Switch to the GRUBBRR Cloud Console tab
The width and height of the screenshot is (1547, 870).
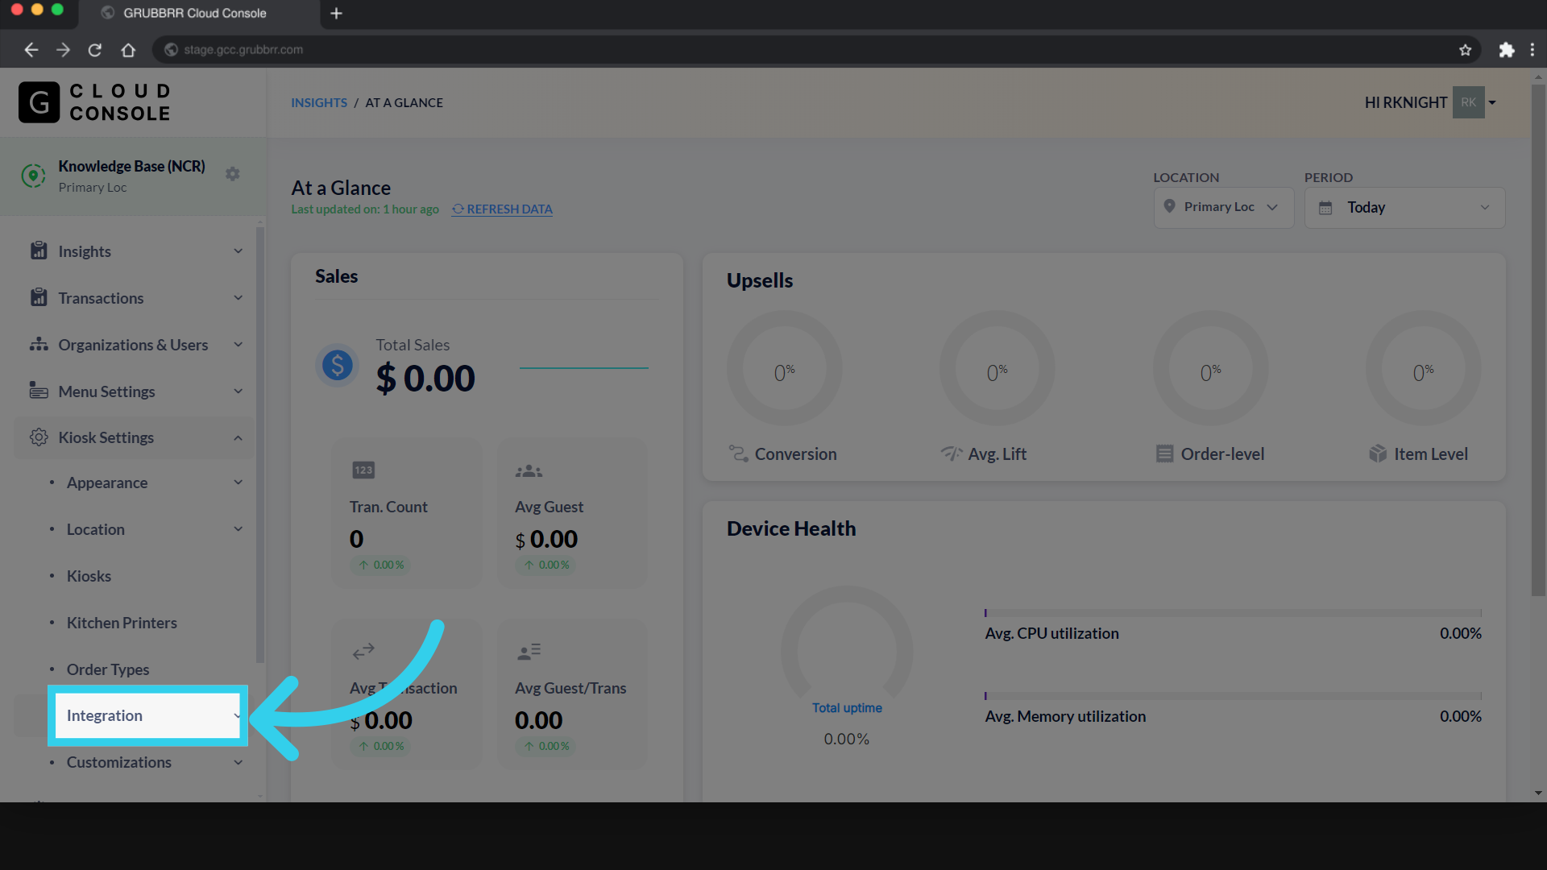[x=193, y=13]
